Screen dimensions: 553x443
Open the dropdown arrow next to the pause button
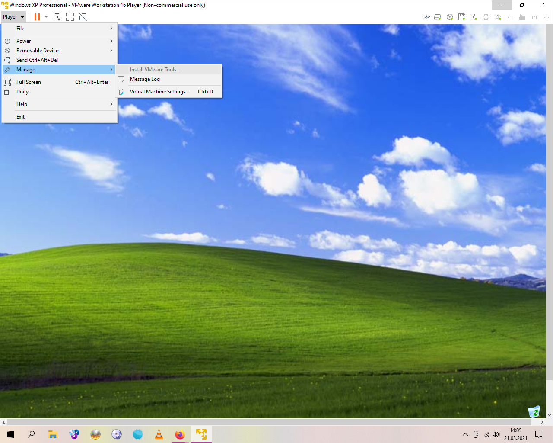tap(46, 17)
